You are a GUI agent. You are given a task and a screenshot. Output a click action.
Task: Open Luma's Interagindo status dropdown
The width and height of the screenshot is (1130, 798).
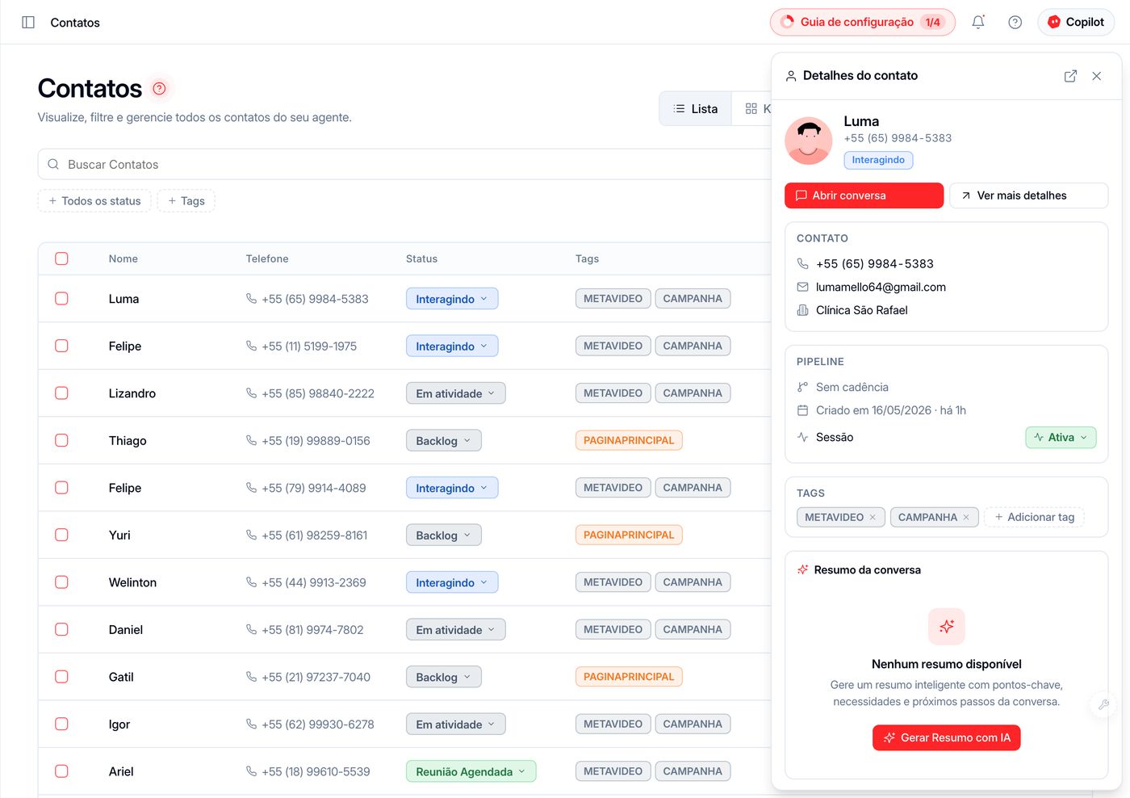tap(452, 299)
